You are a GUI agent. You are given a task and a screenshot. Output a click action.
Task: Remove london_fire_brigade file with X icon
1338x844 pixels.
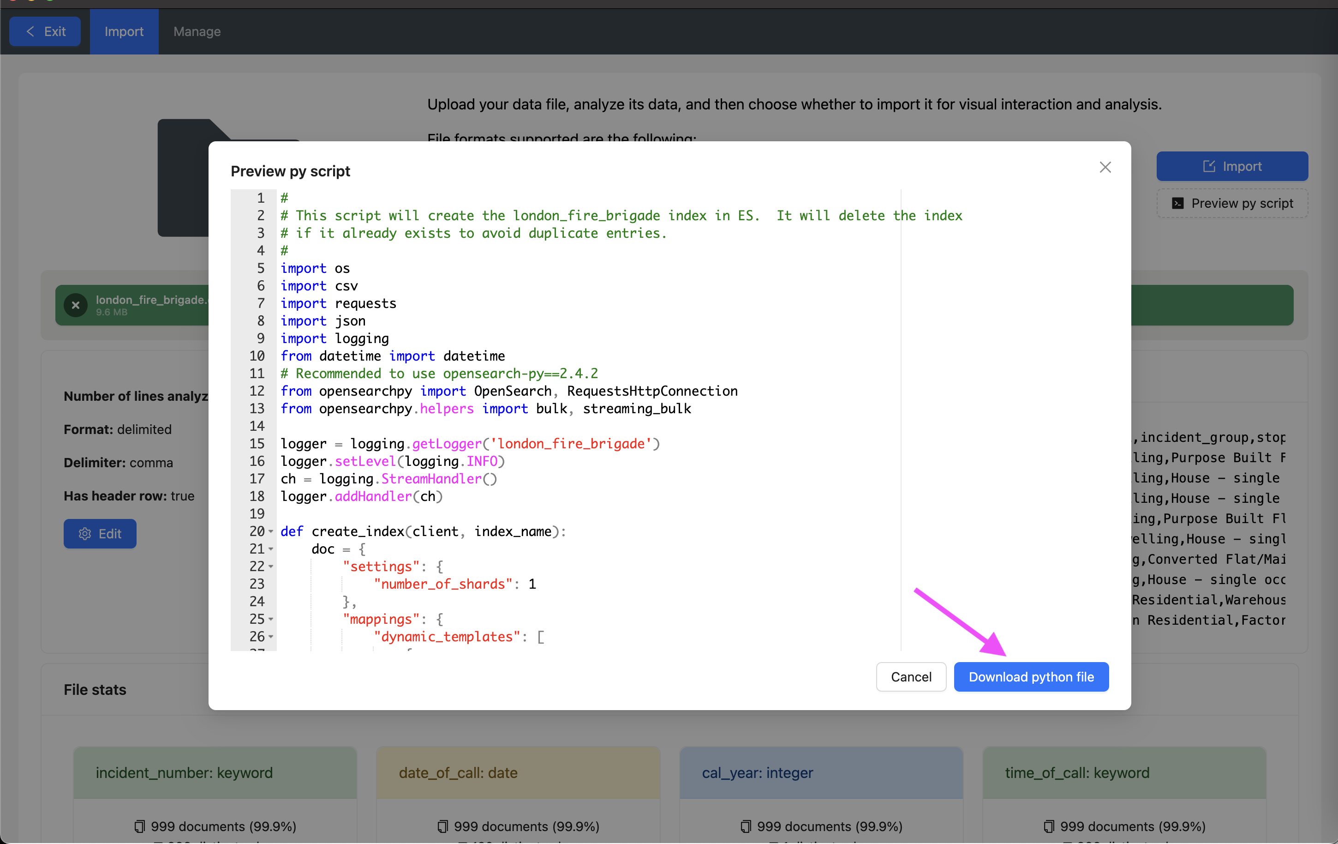tap(76, 305)
